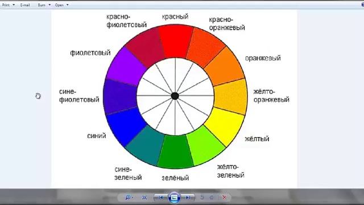Open the Print menu
The width and height of the screenshot is (364, 205).
tap(6, 5)
